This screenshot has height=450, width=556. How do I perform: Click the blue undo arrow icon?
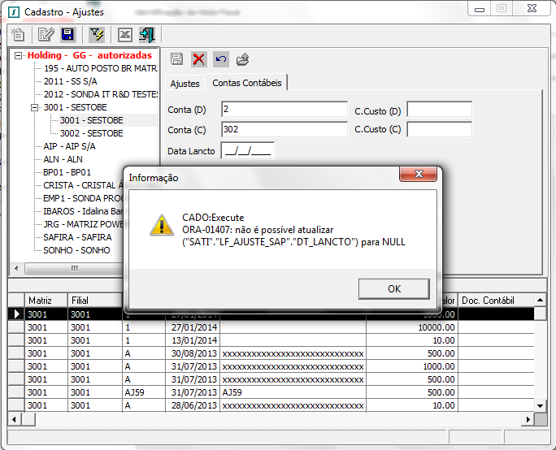[x=221, y=59]
